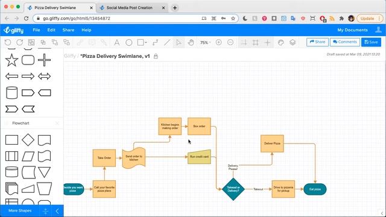Image resolution: width=386 pixels, height=217 pixels.
Task: Select the Deliver Pizza box
Action: coord(272,143)
